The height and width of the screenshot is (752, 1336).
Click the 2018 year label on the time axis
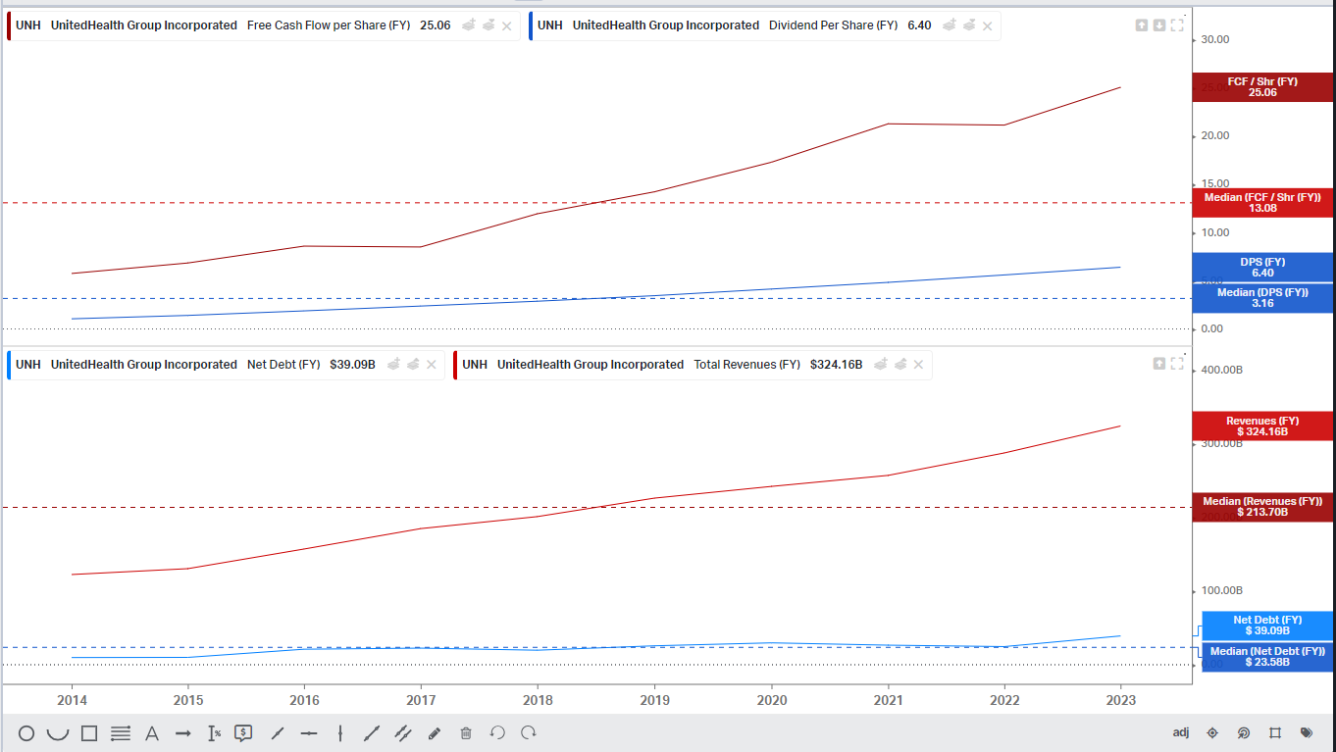[538, 700]
